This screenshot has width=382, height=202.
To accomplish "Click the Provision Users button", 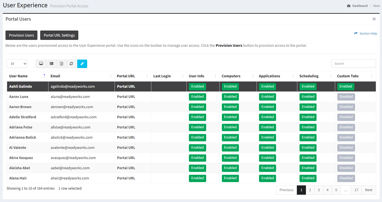I will pos(22,35).
